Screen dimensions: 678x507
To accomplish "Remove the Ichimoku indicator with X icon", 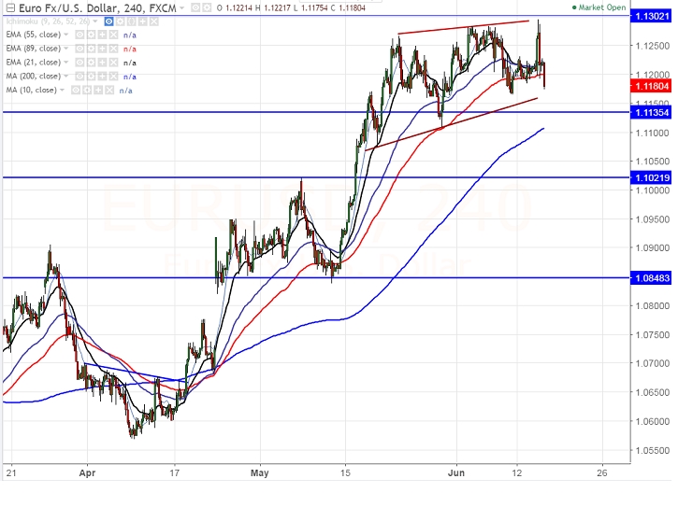I will (x=154, y=21).
